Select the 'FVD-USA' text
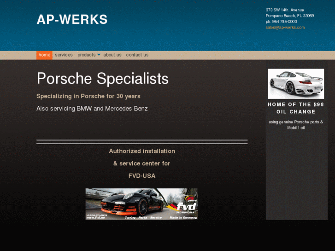This screenshot has height=251, width=335. (x=142, y=176)
